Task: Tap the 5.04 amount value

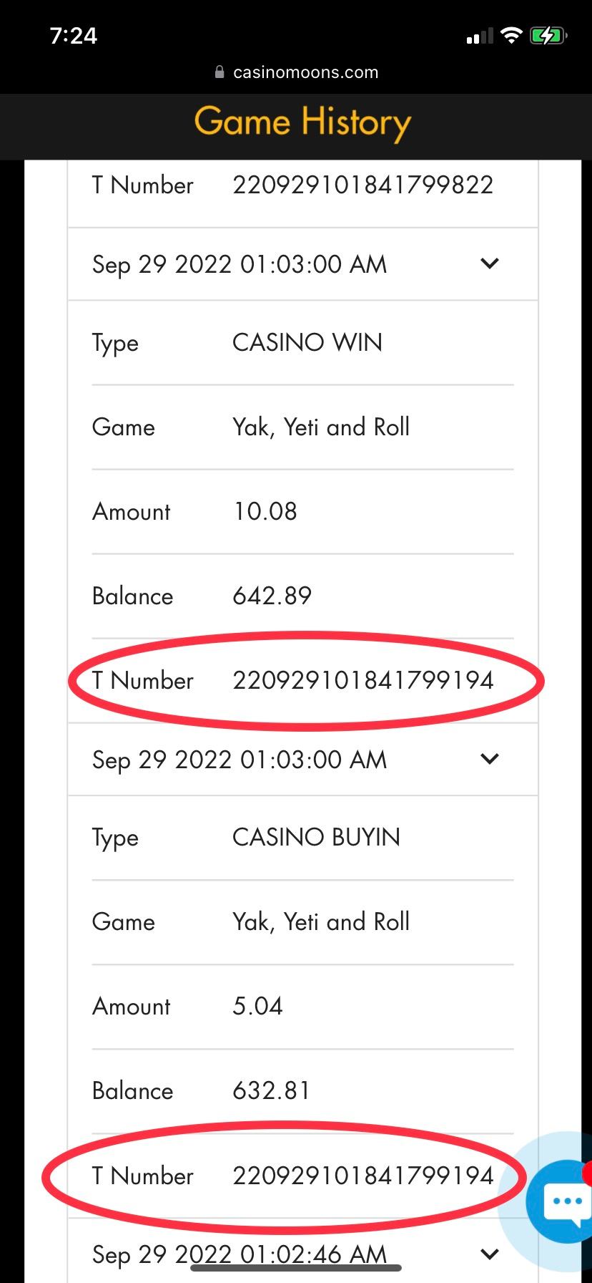Action: coord(257,1007)
